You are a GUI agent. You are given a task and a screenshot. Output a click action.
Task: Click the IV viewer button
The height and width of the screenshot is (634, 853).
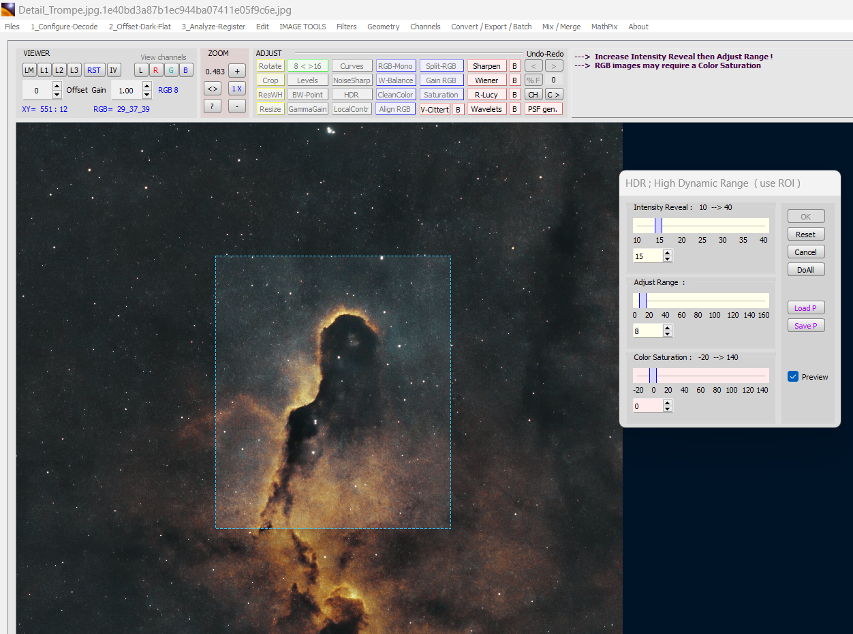tap(114, 70)
